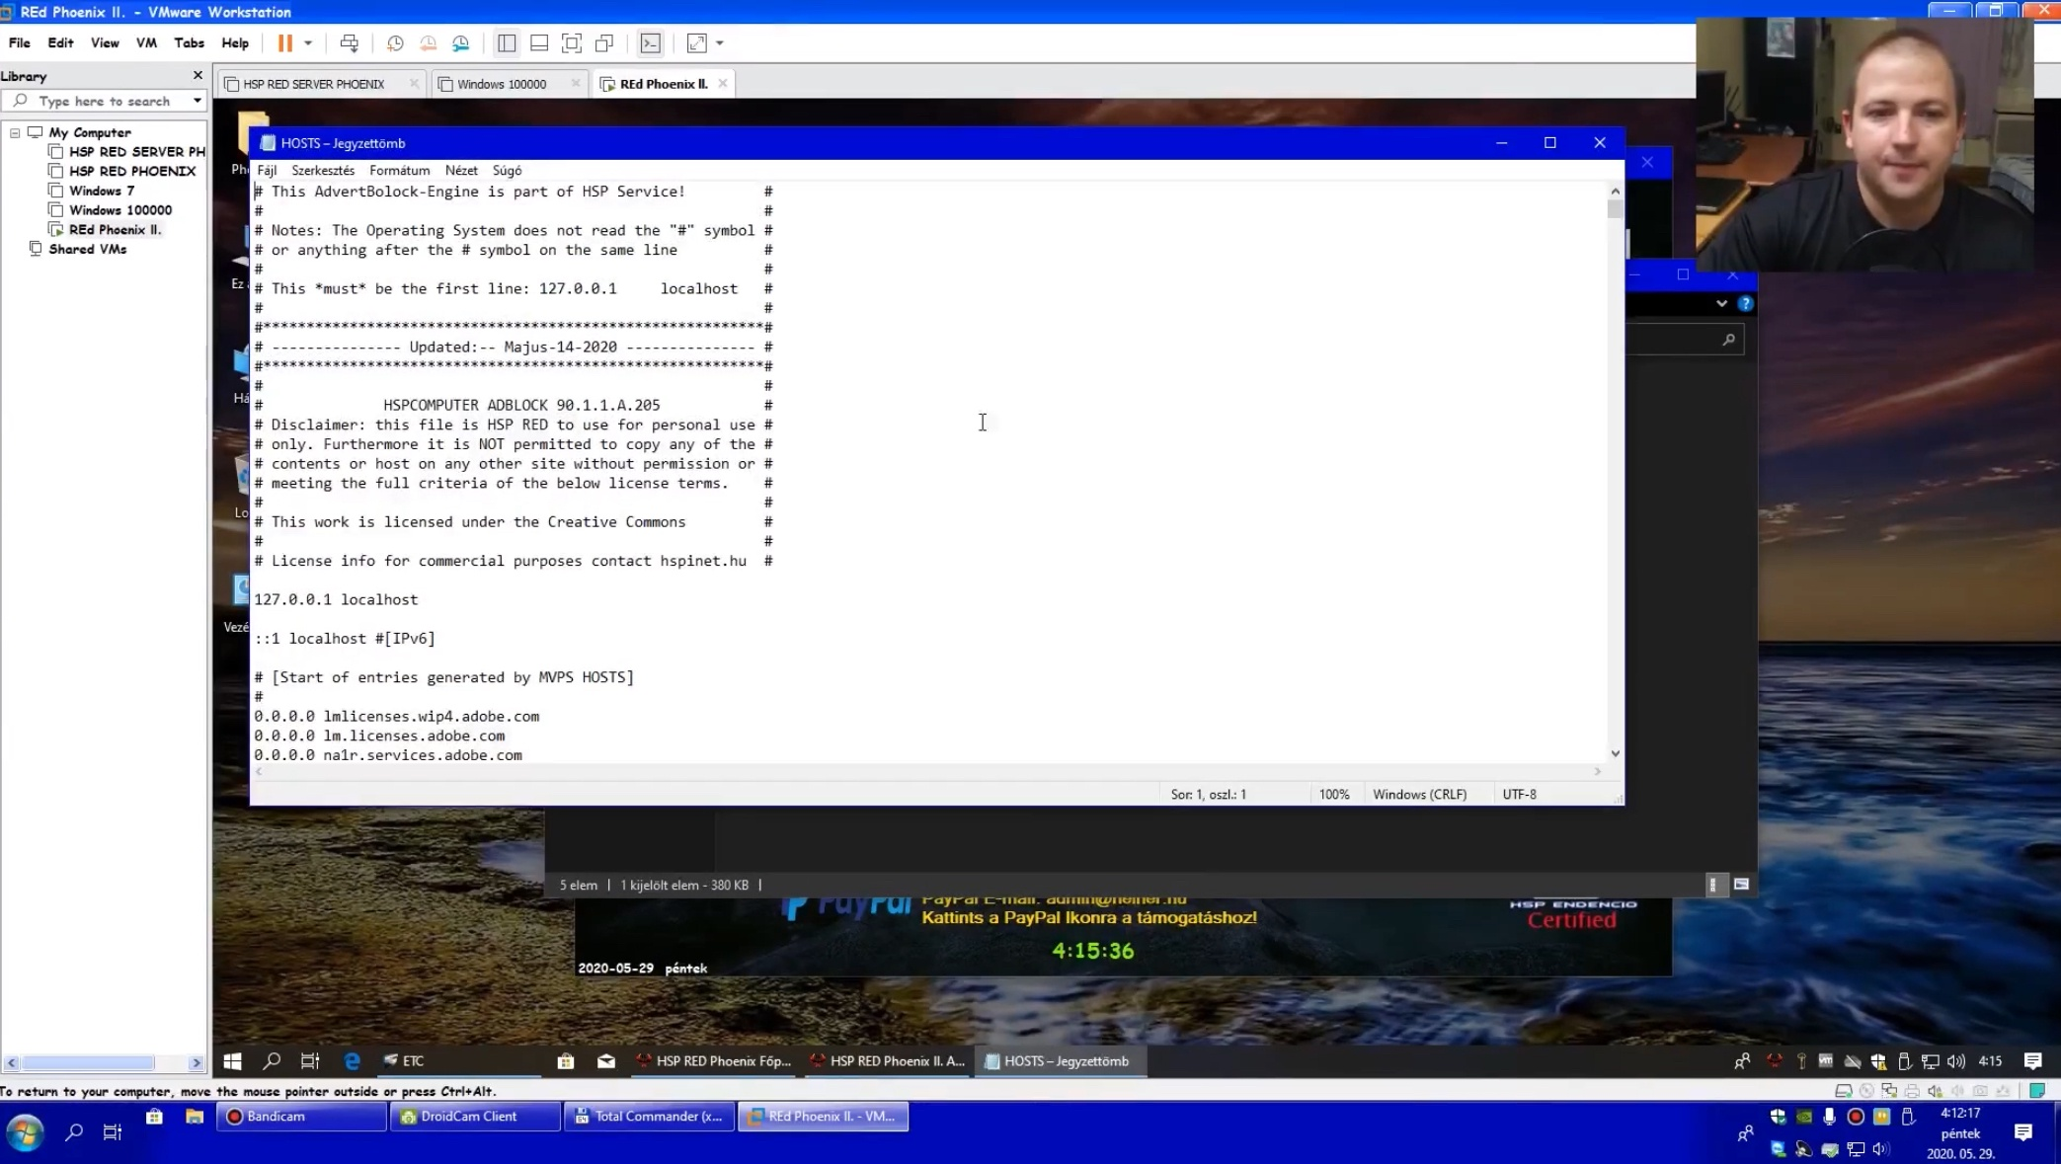Switch to the Windows 100000 tab
This screenshot has height=1164, width=2061.
coord(502,84)
